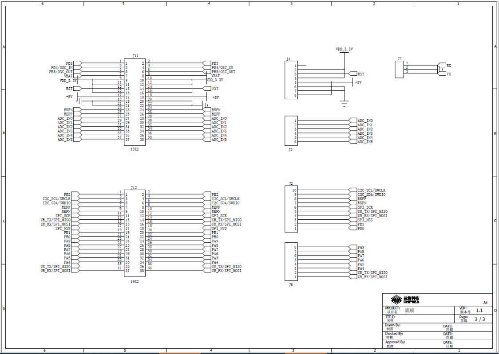Select the J2 ten-pin connector body
Image resolution: width=499 pixels, height=354 pixels.
click(x=290, y=209)
